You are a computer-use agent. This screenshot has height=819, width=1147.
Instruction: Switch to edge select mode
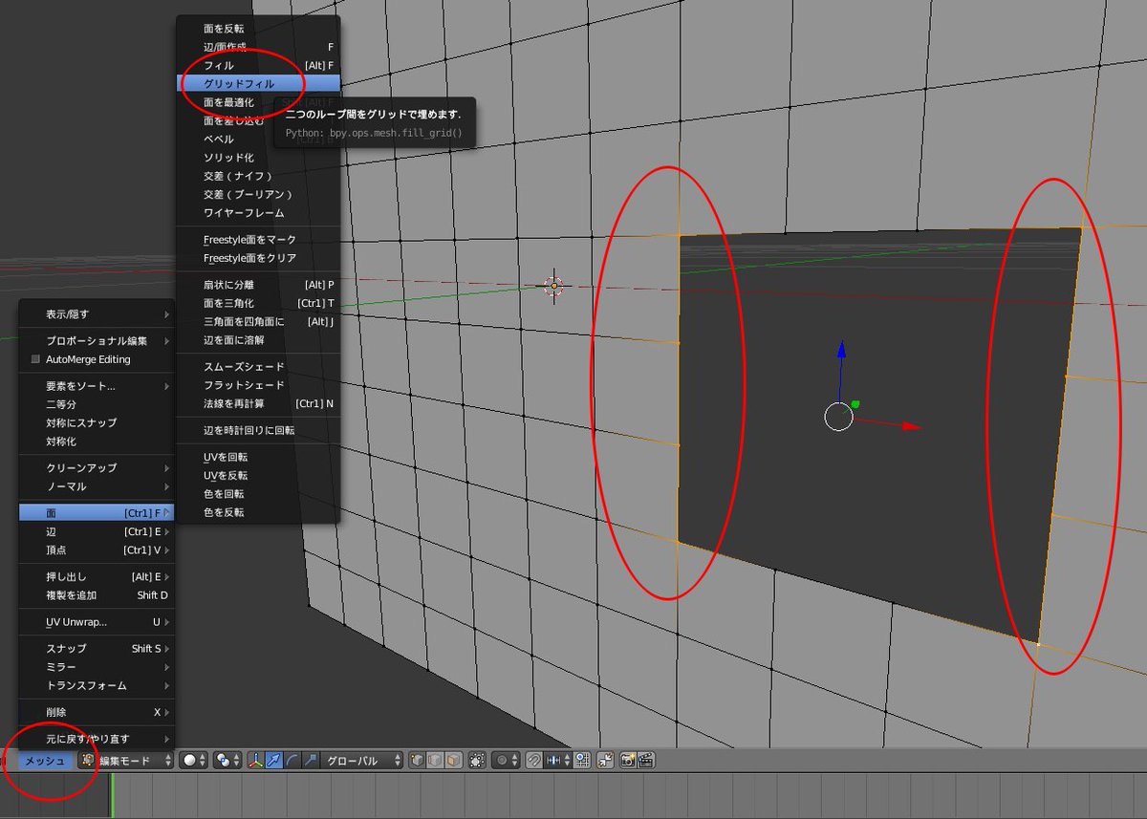point(435,761)
